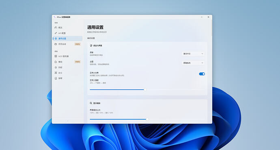Click the 通用设置 page heading
This screenshot has width=280, height=150.
point(95,27)
